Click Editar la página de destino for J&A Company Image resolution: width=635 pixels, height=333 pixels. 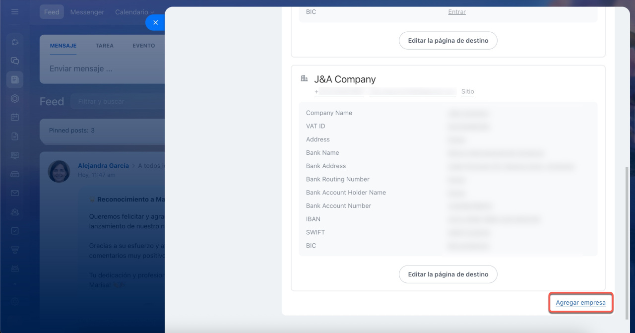pos(448,274)
